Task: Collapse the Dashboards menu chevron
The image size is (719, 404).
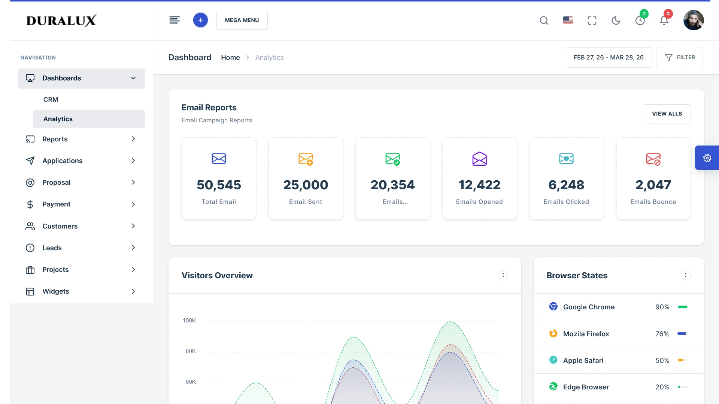Action: point(133,78)
